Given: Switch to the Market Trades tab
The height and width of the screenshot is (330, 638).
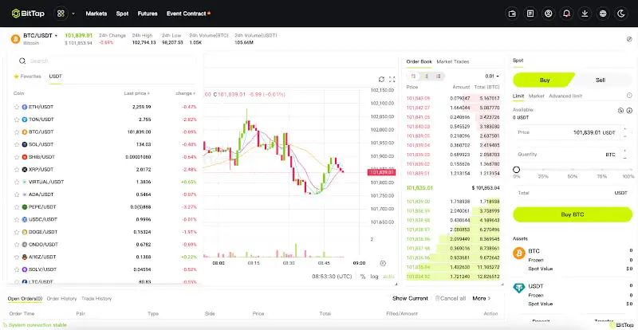Looking at the screenshot, I should click(x=453, y=61).
